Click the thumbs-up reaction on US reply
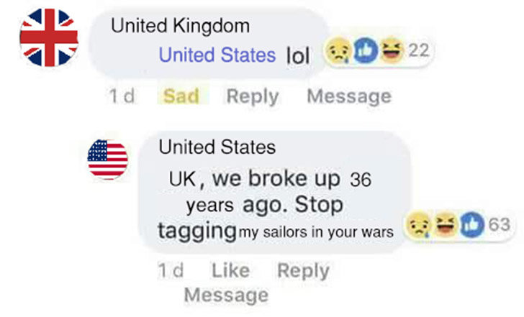 click(472, 224)
